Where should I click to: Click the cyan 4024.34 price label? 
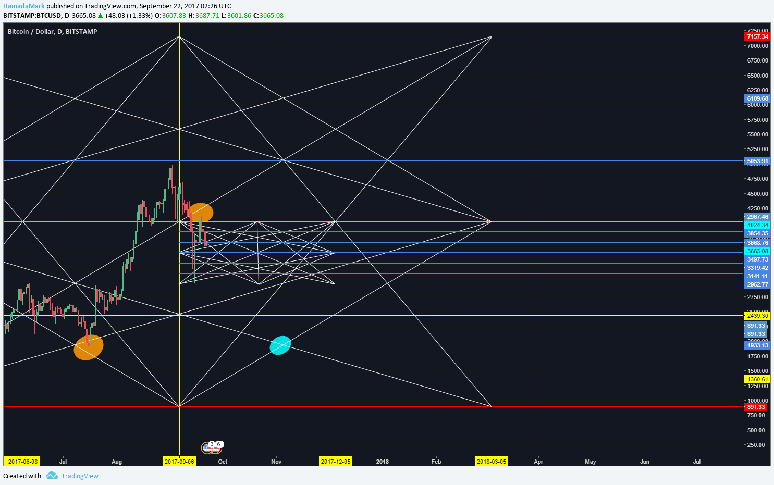point(757,225)
